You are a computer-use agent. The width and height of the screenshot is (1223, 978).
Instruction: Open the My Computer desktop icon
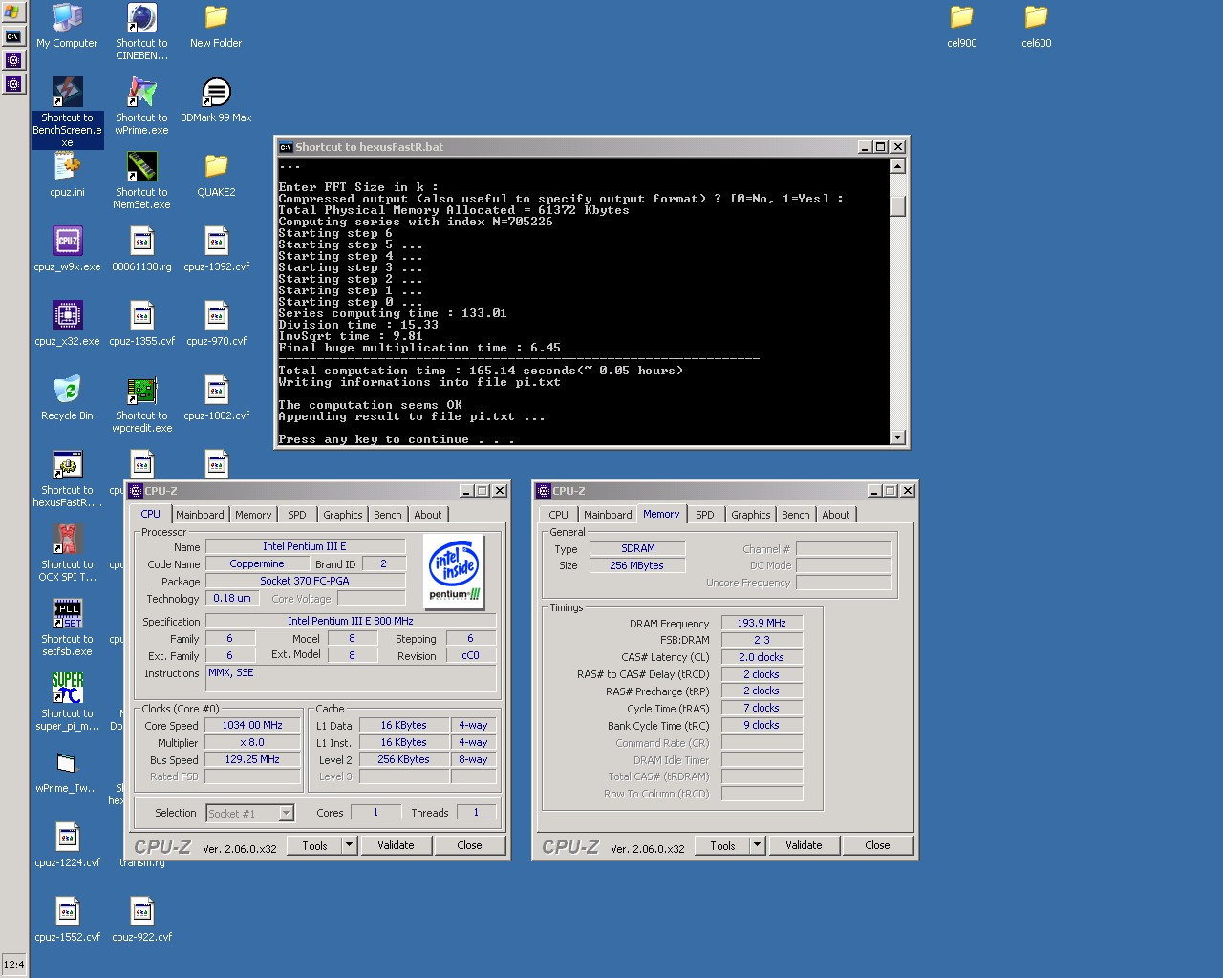click(67, 27)
